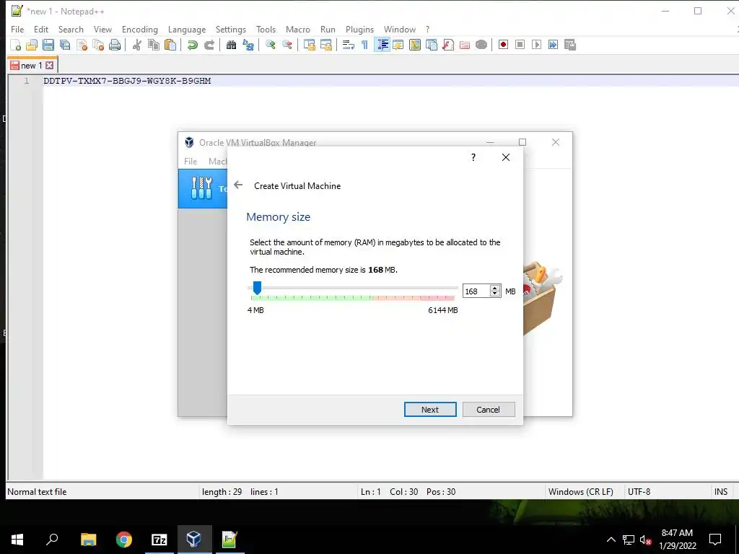Image resolution: width=739 pixels, height=554 pixels.
Task: Toggle Show All Characters pilcrow icon
Action: pos(364,45)
